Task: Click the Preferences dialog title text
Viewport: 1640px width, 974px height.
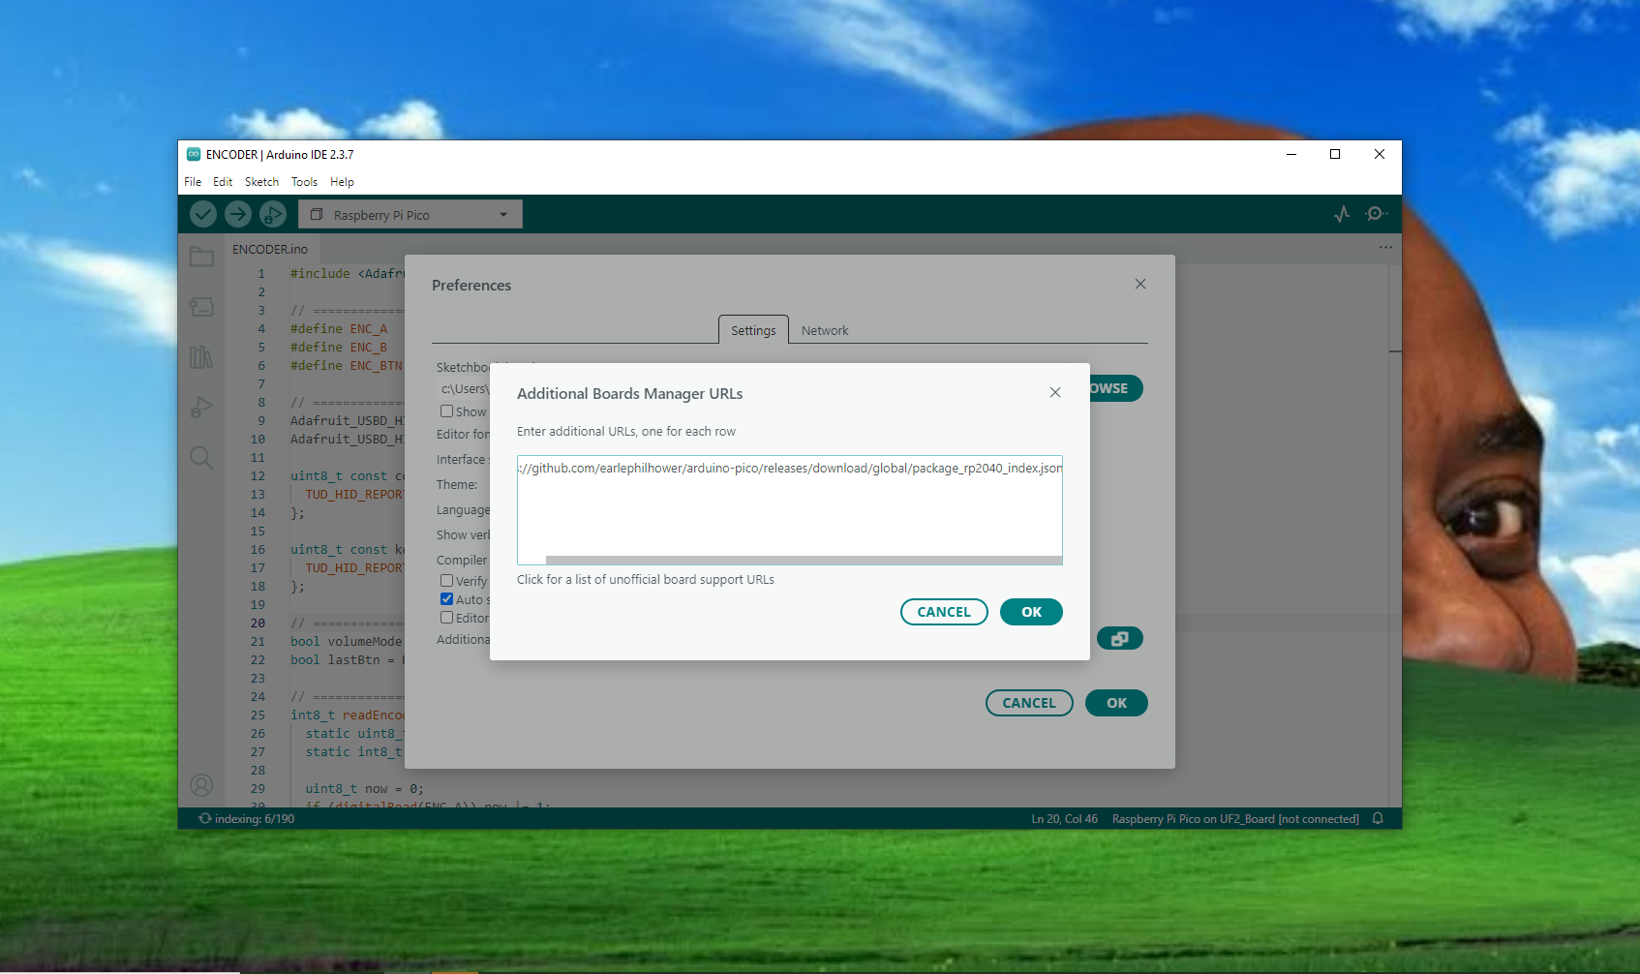Action: point(471,286)
